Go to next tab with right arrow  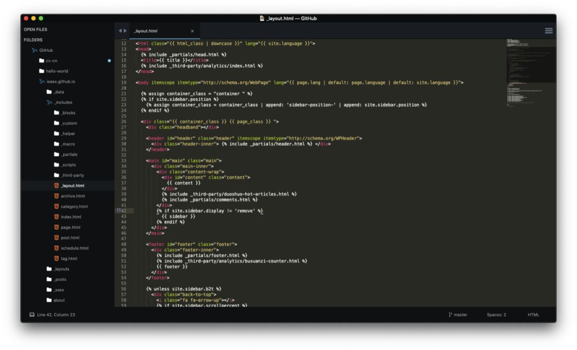point(125,31)
